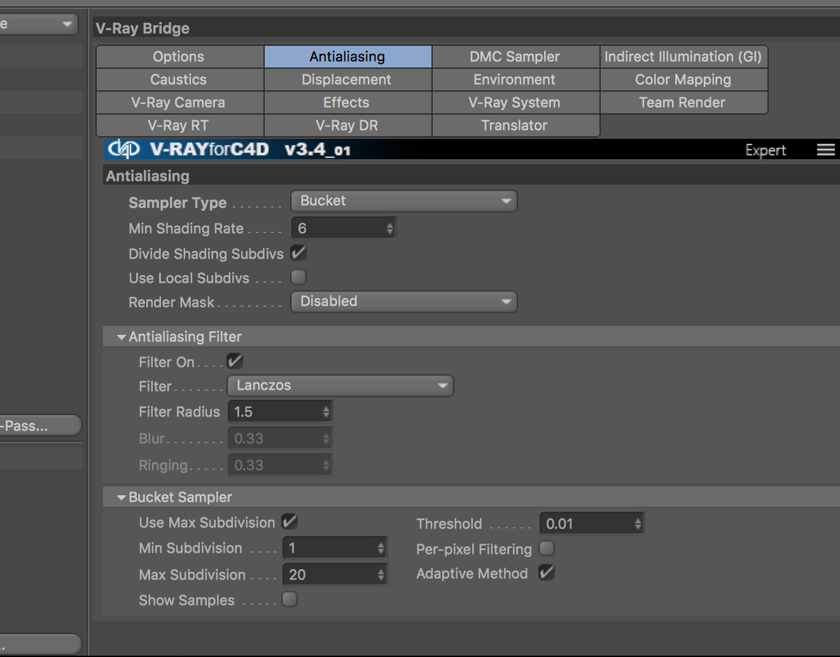Viewport: 840px width, 657px height.
Task: Click the V-RAYforC4D logo icon
Action: (x=123, y=149)
